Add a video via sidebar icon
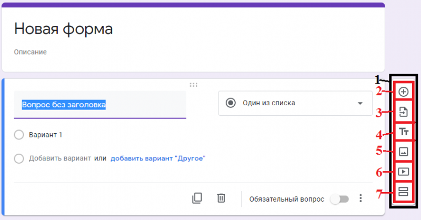421x220 pixels. coord(403,172)
